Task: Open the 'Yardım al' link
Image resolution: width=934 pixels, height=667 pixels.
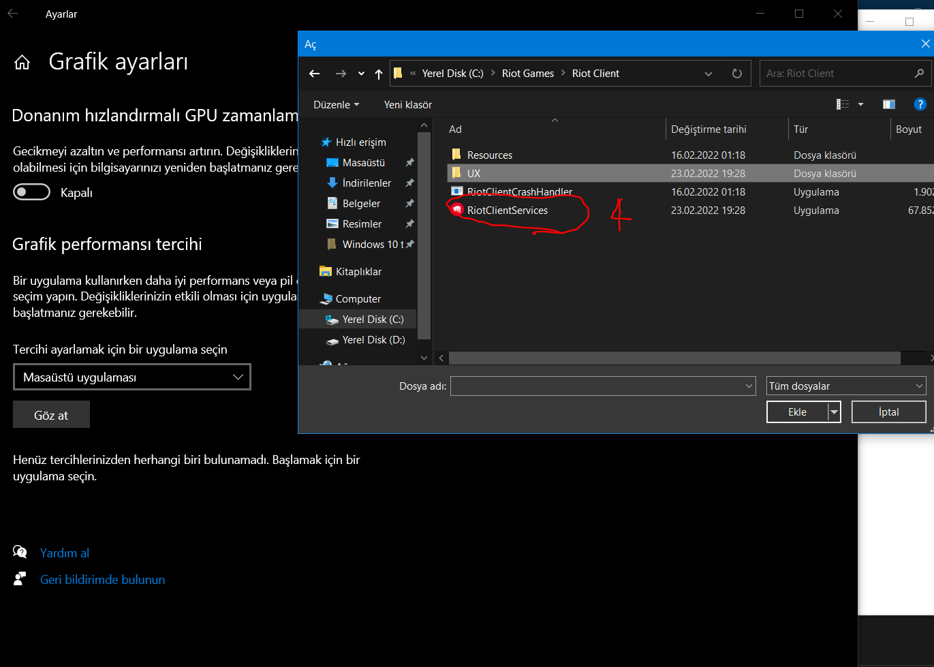Action: tap(65, 553)
